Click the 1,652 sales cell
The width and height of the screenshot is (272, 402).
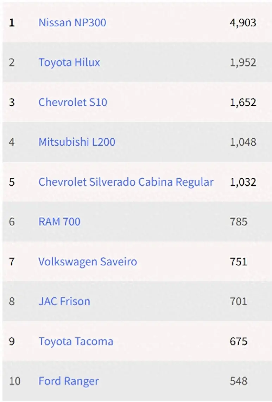click(x=243, y=103)
